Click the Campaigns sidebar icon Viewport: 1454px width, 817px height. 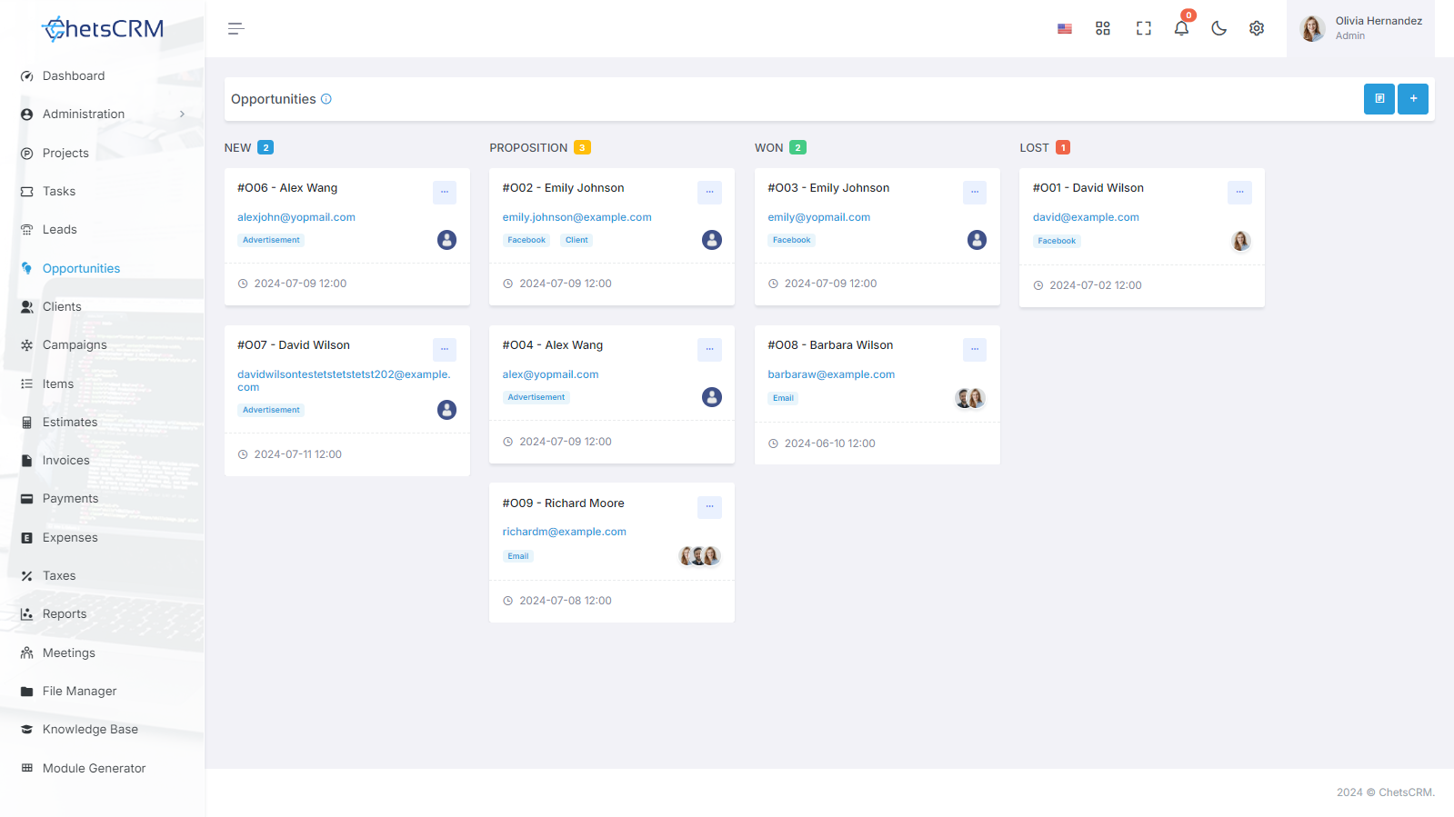click(x=26, y=345)
